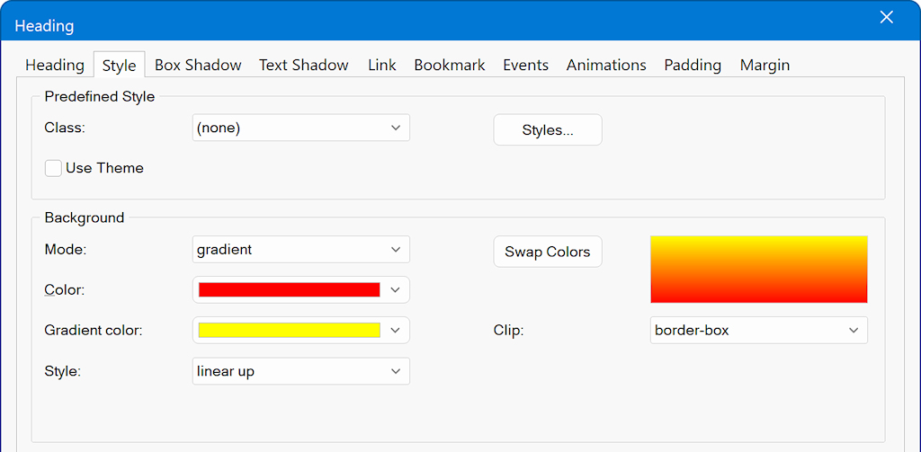
Task: Open the Clip border-box dropdown
Action: tap(758, 330)
